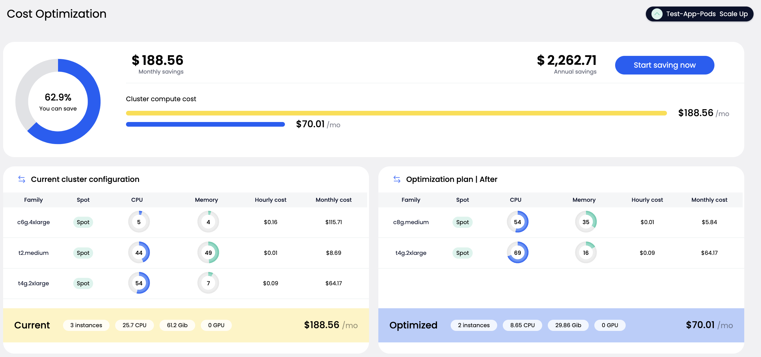Click the Spot badge in optimized t4g.2xlarge row
Screen dimensions: 761x357
pos(462,253)
